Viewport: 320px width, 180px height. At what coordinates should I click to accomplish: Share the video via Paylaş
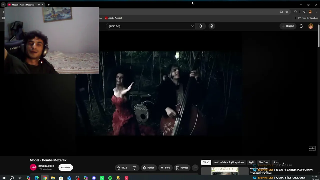tap(149, 168)
